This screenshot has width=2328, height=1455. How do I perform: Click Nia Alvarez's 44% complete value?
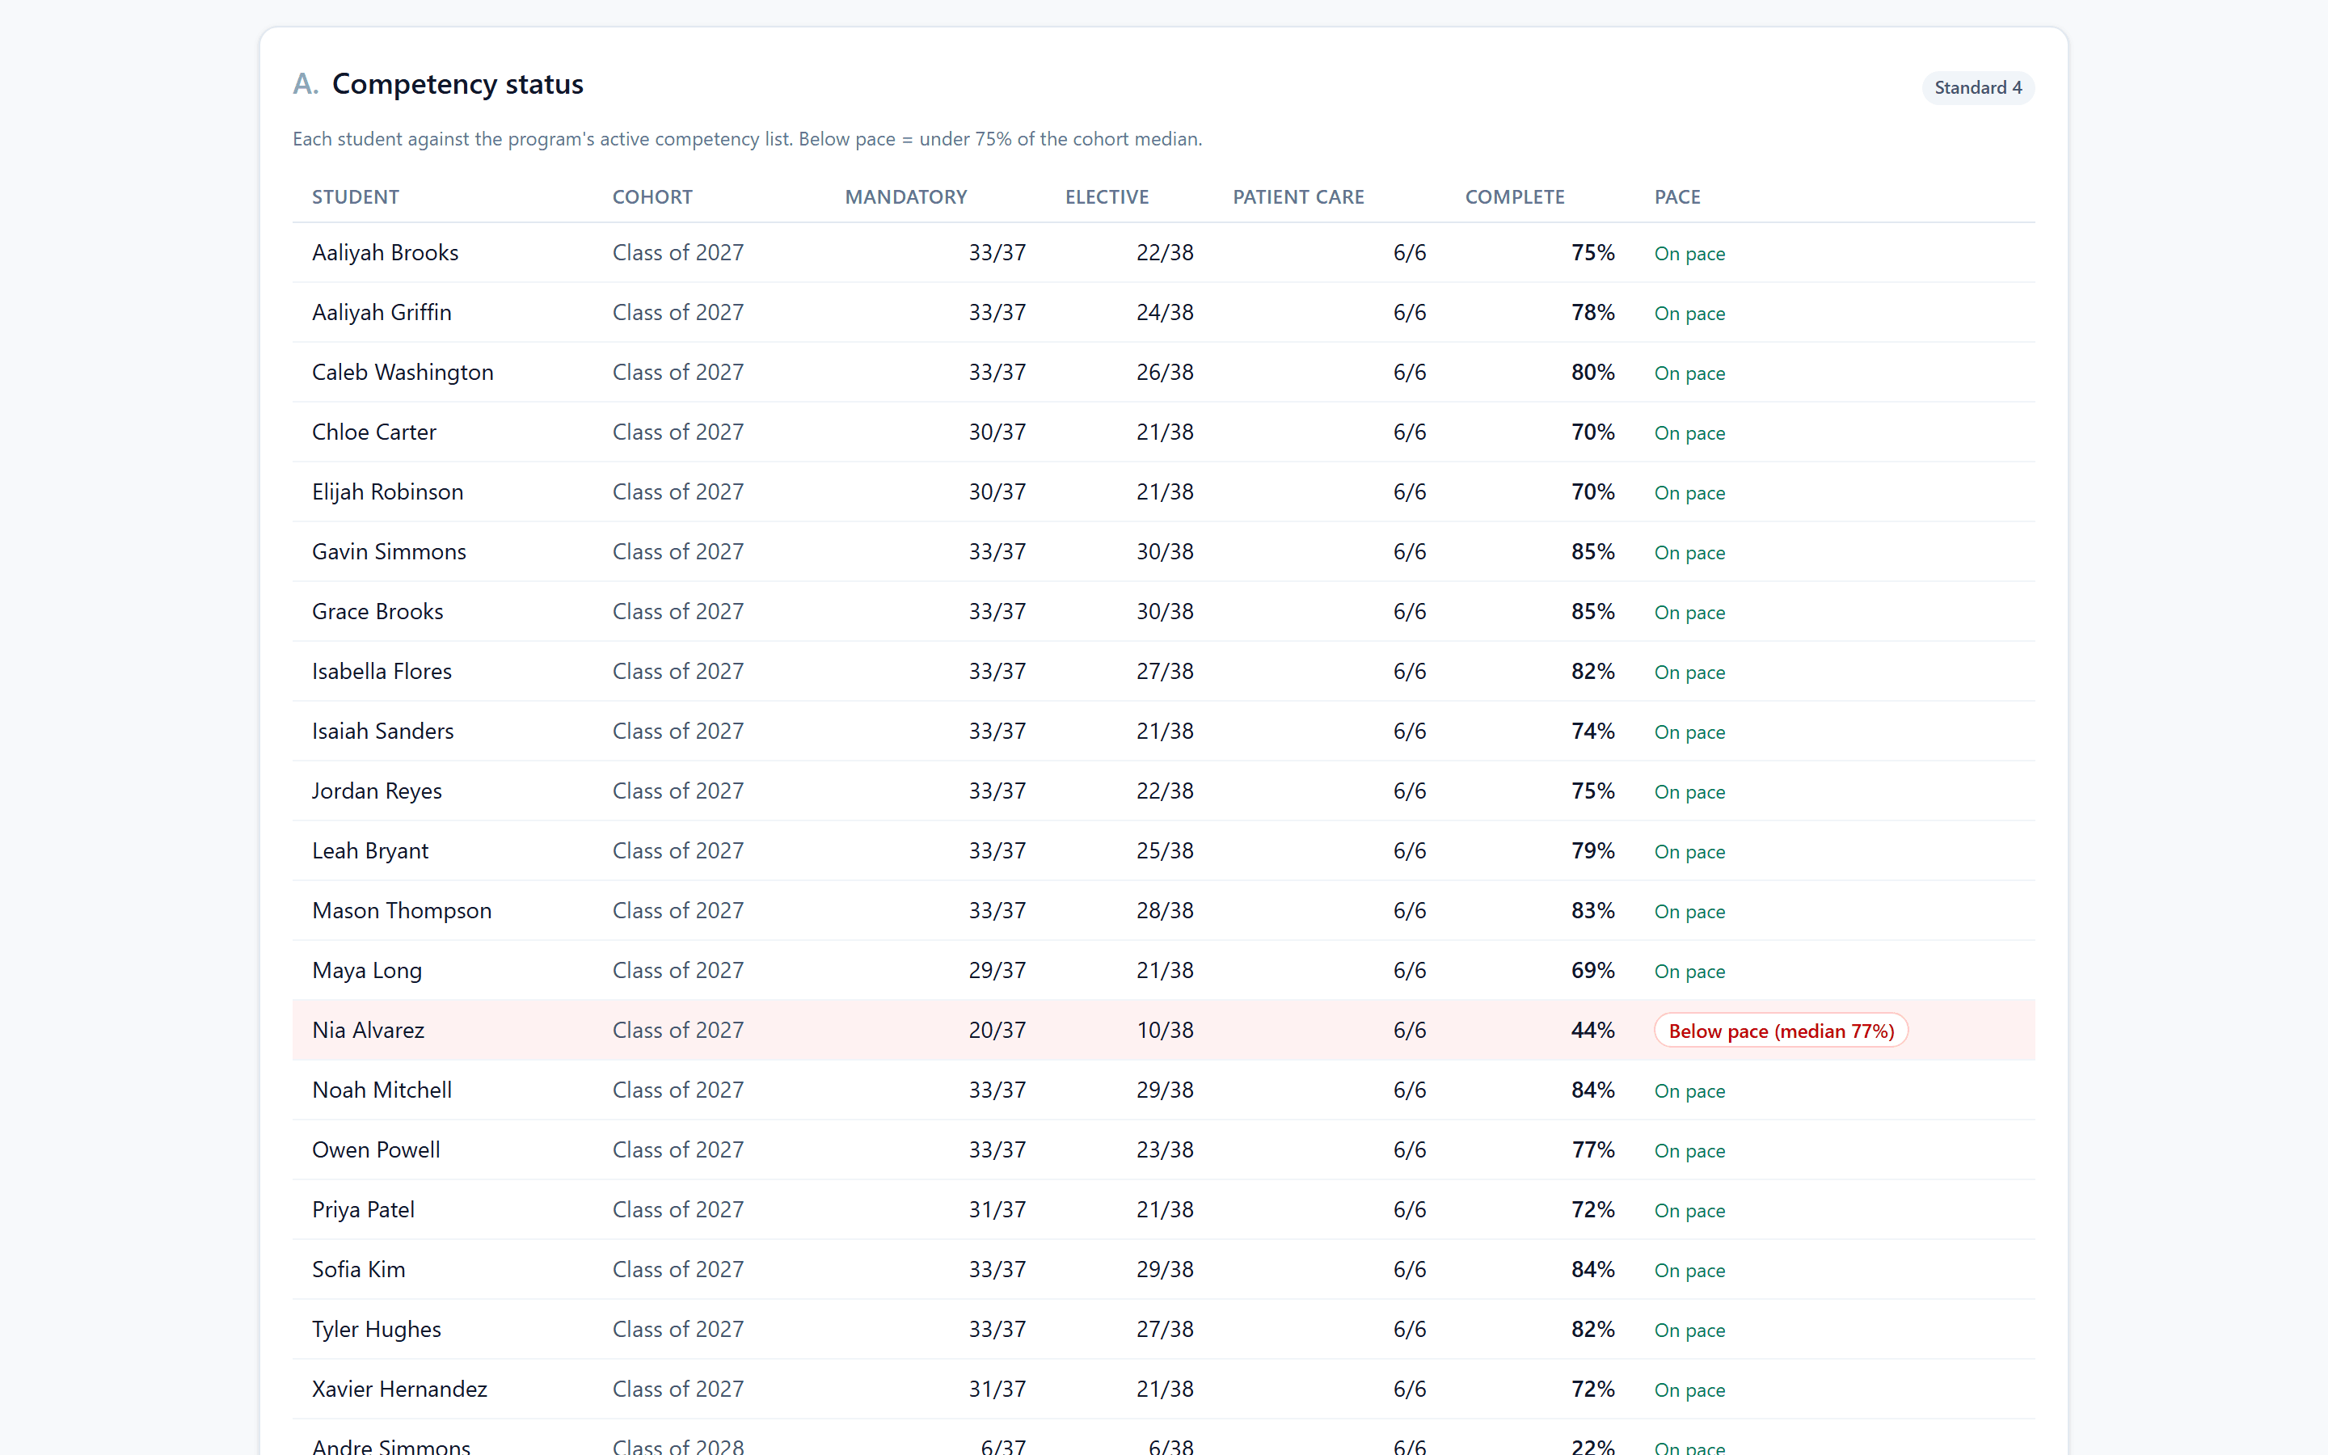1592,1030
